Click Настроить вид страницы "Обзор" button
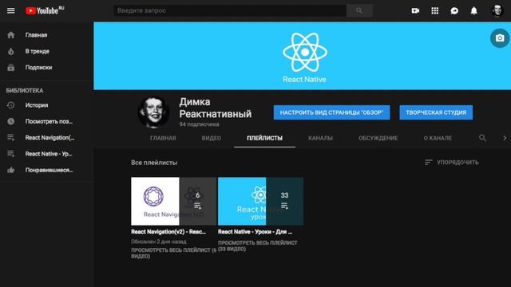The height and width of the screenshot is (287, 511). tap(331, 112)
